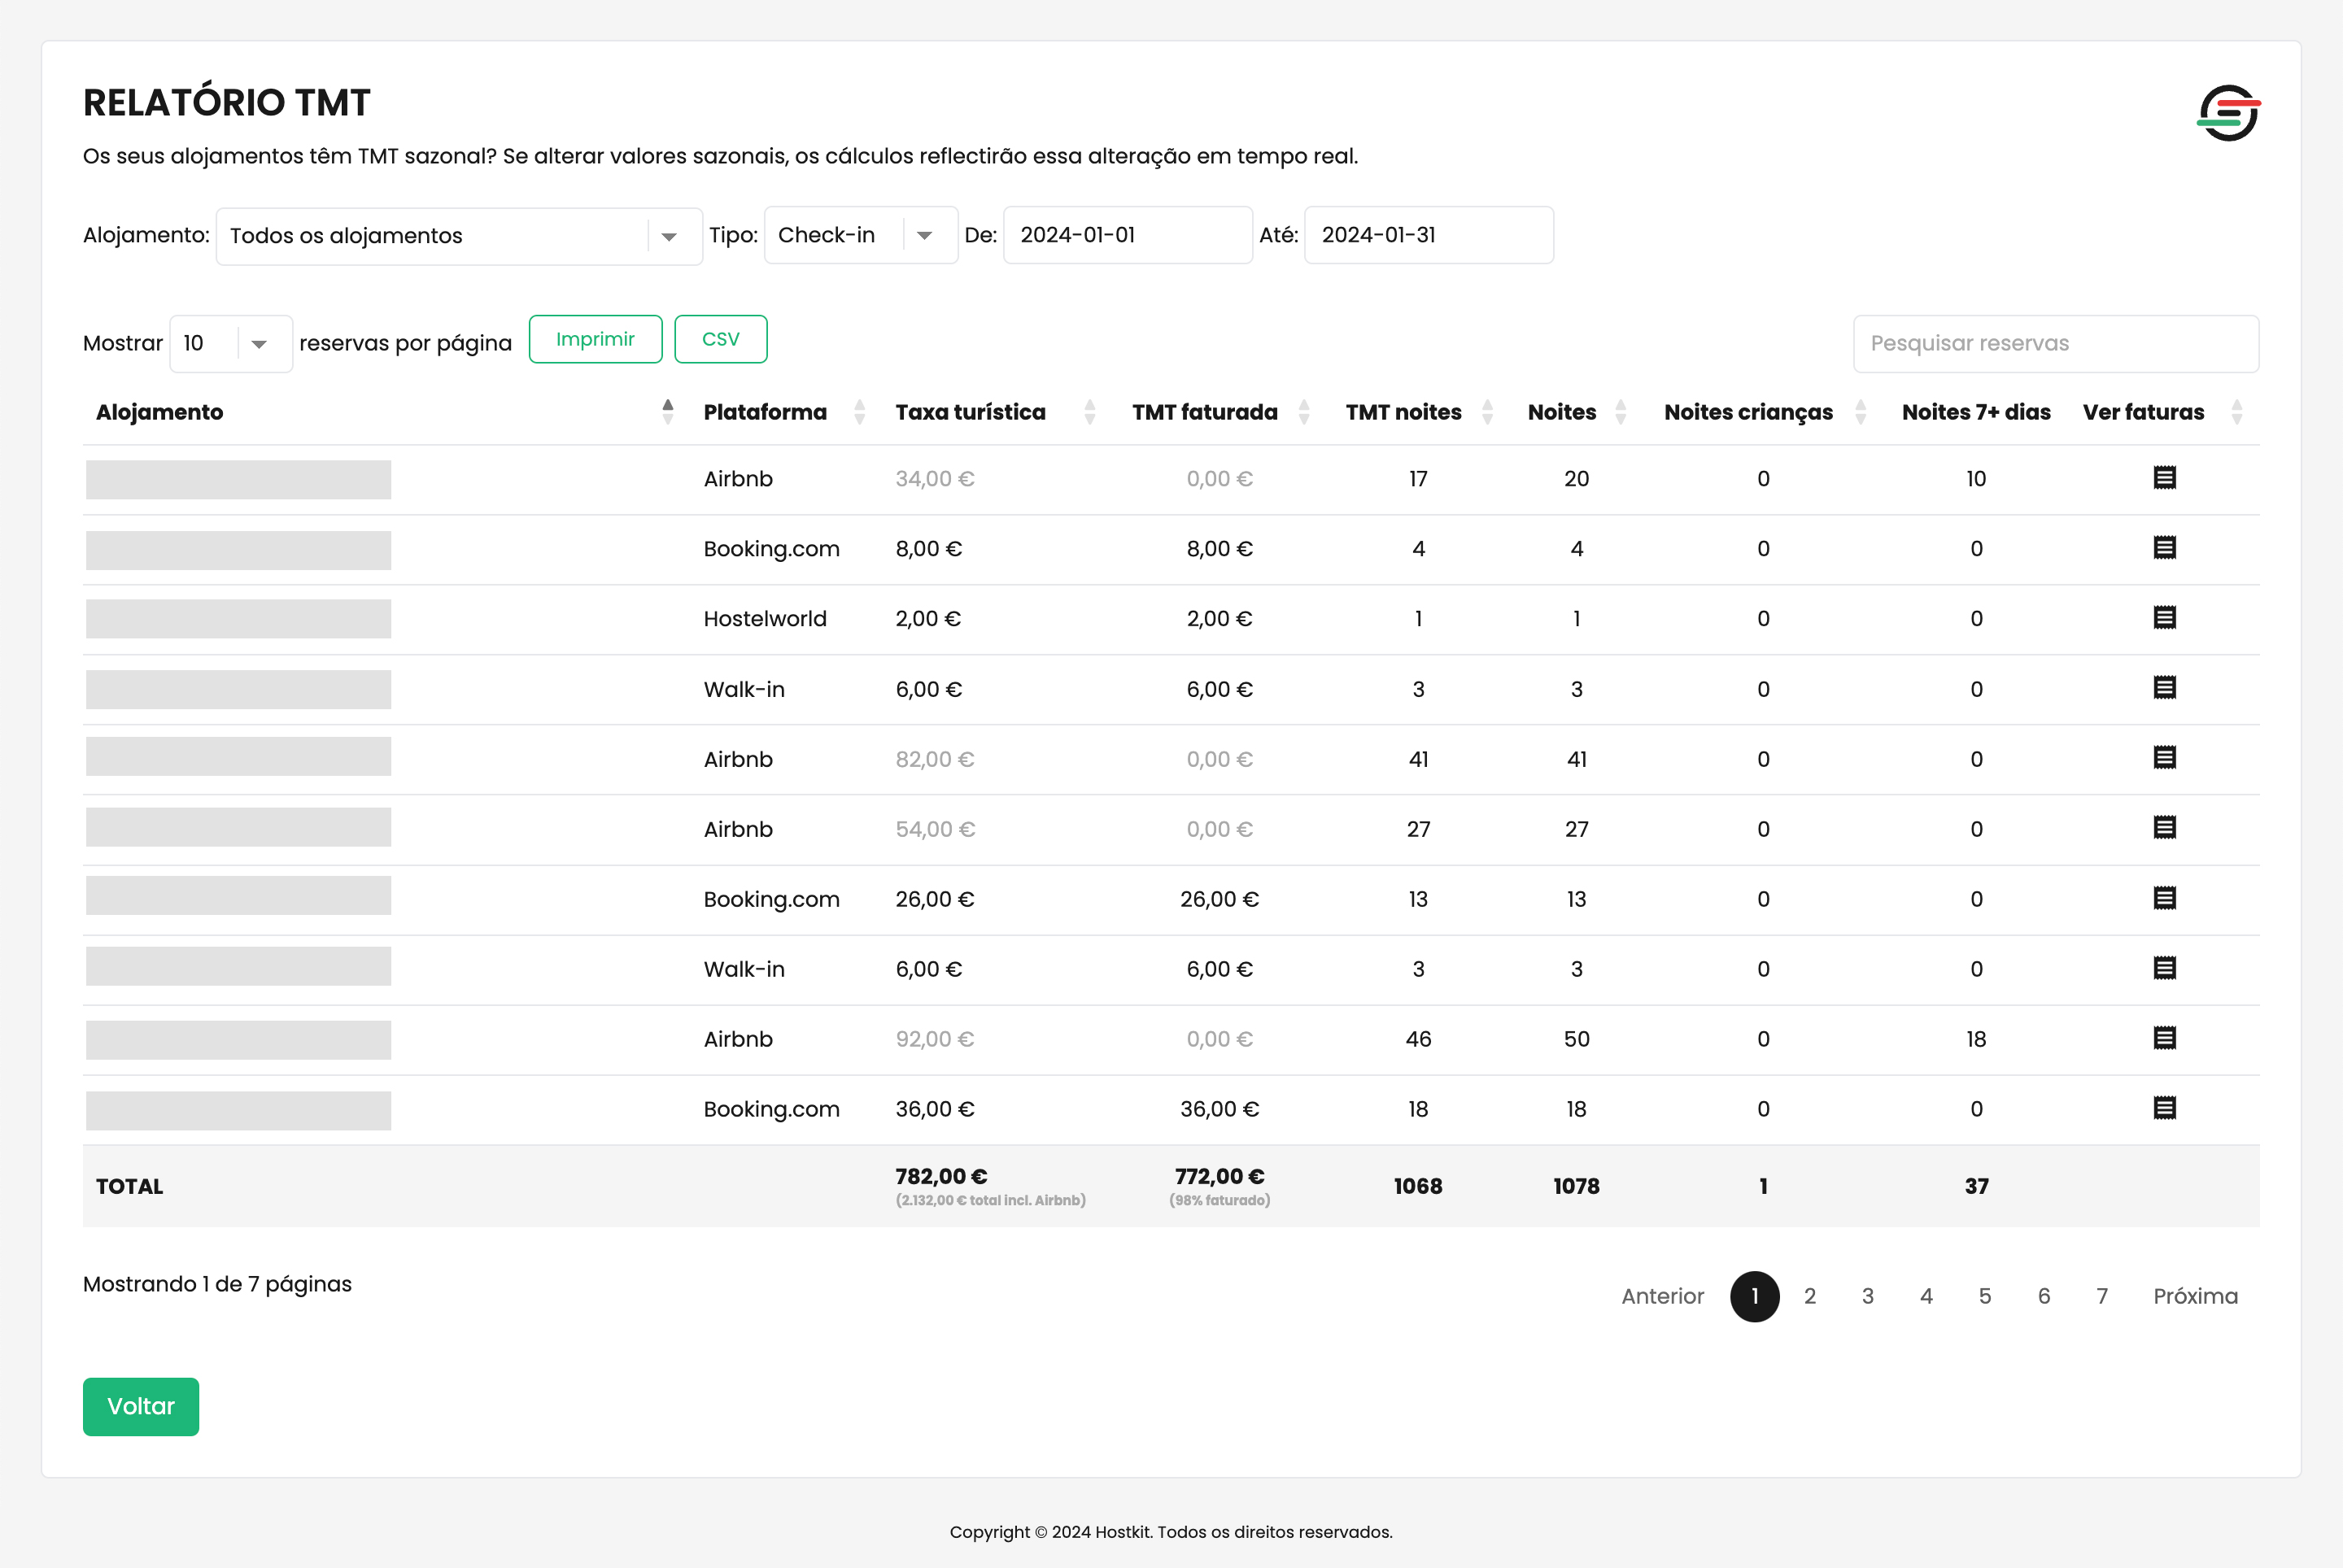
Task: Click the Hostkit logo icon
Action: pyautogui.click(x=2229, y=113)
